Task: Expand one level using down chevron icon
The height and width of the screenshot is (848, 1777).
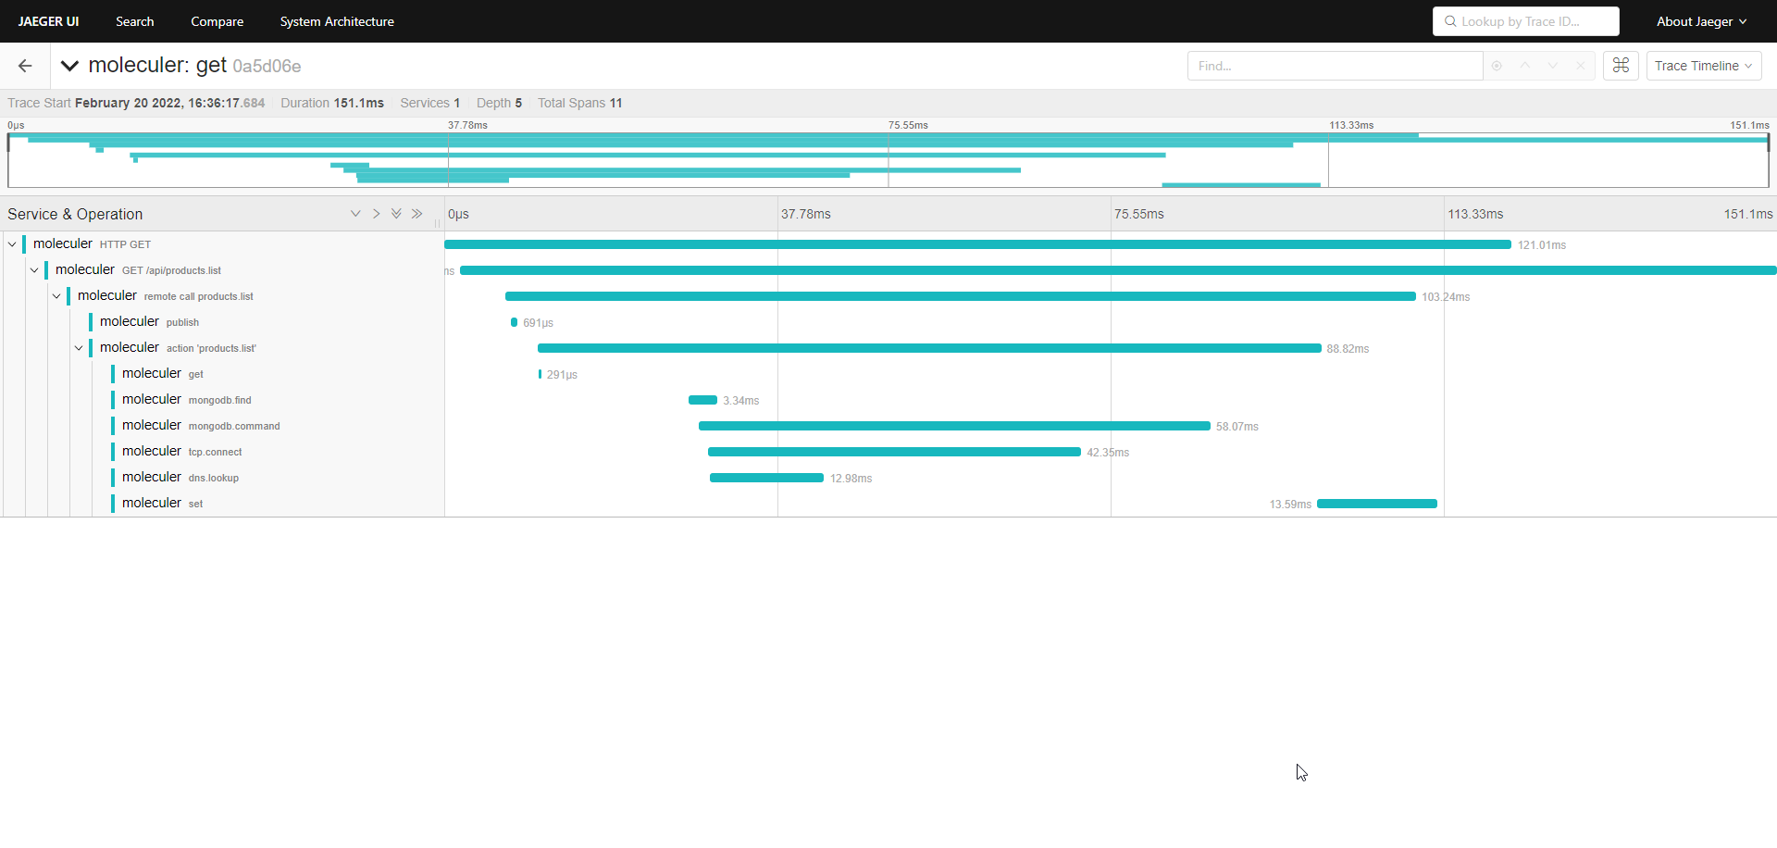Action: pyautogui.click(x=355, y=214)
